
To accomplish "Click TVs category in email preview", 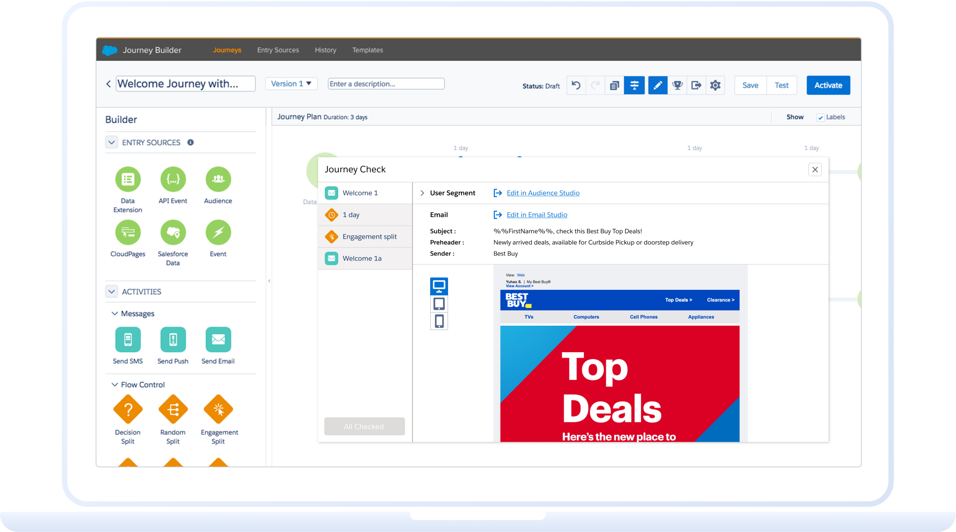I will coord(529,317).
